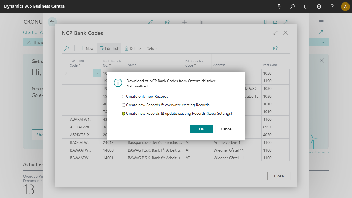
Task: Open Chart of Accounts link in background
Action: pyautogui.click(x=33, y=32)
